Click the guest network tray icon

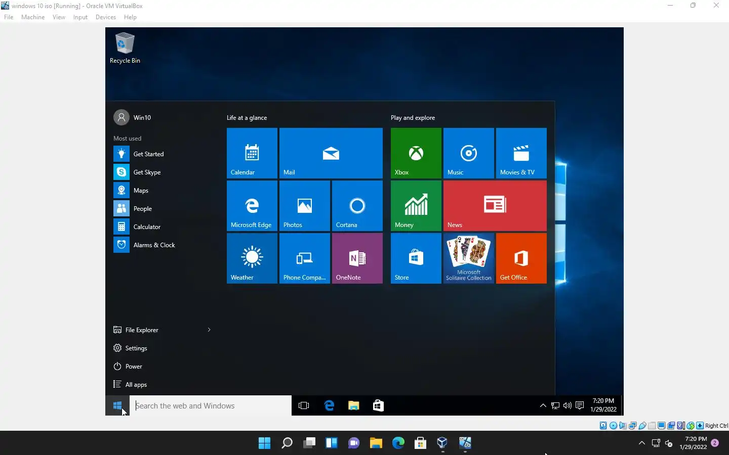pos(555,405)
